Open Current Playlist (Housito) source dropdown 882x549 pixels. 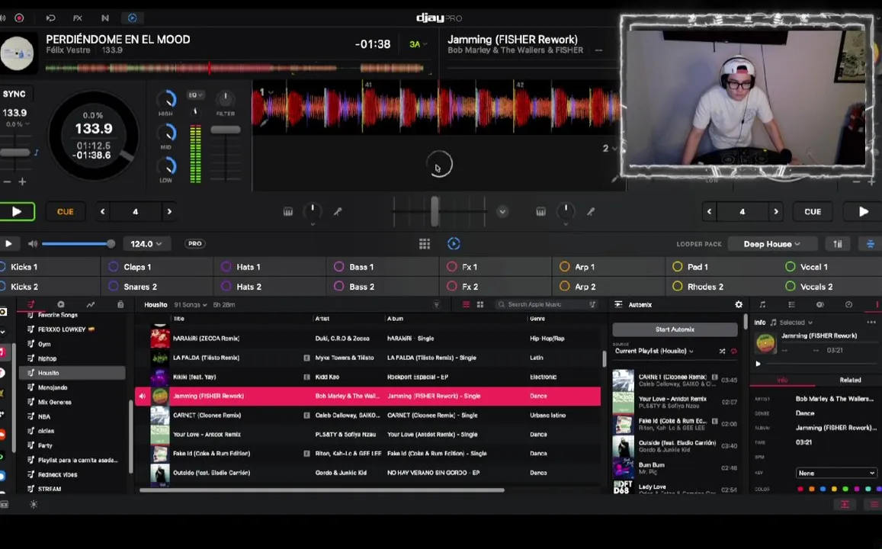654,351
